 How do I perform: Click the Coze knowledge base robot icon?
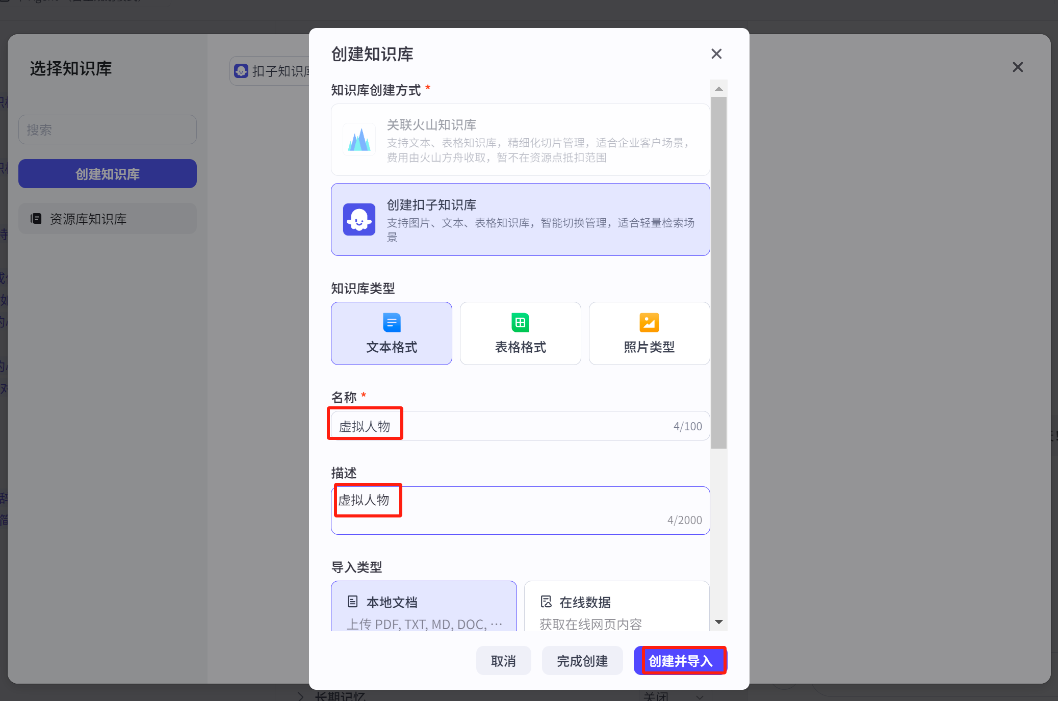(x=359, y=220)
